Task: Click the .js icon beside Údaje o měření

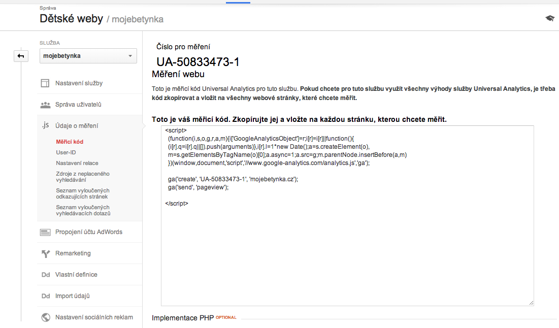Action: pyautogui.click(x=46, y=126)
